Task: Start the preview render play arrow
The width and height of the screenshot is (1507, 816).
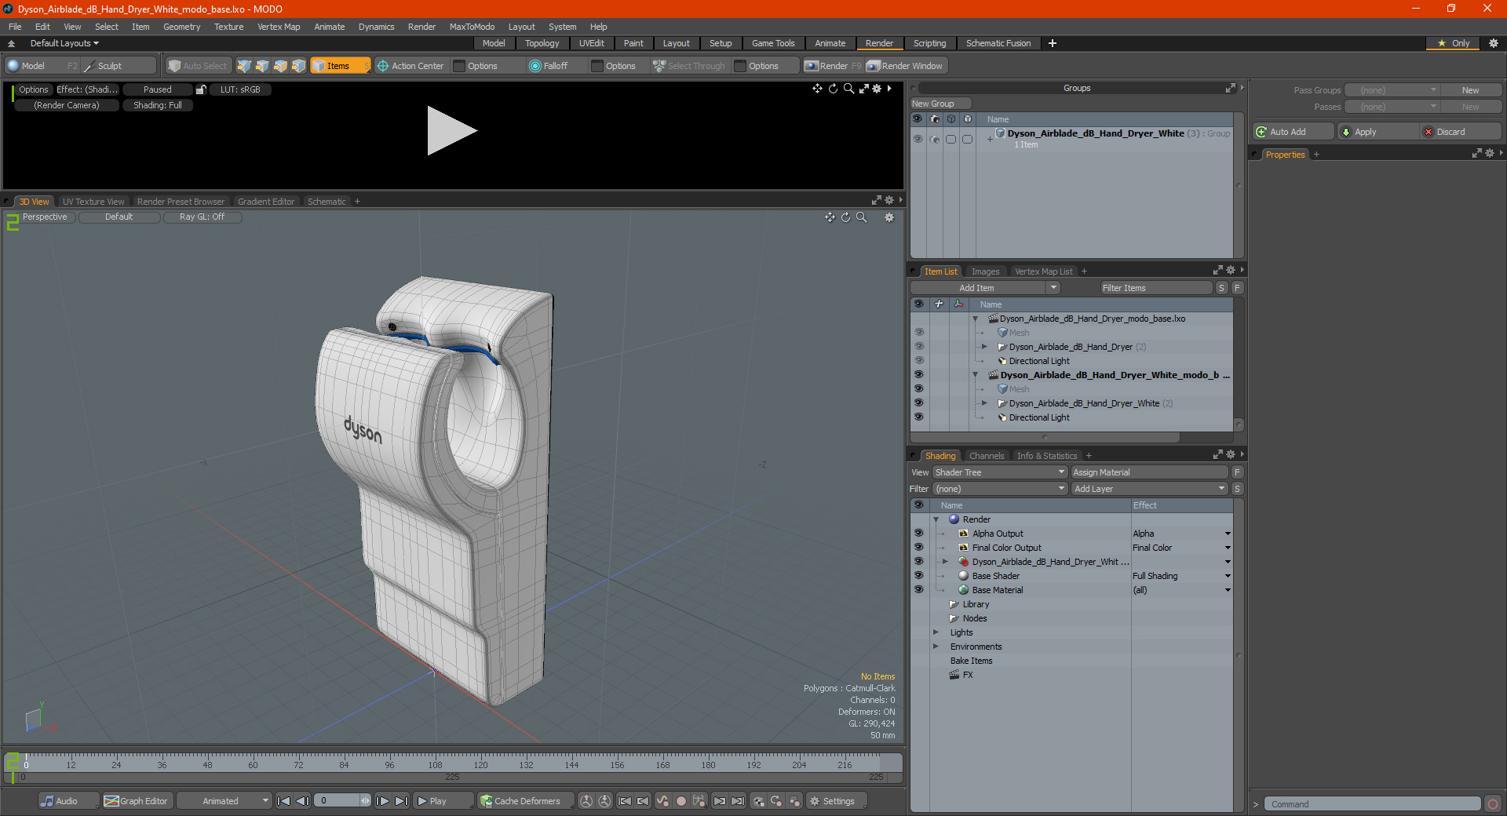Action: [x=451, y=131]
